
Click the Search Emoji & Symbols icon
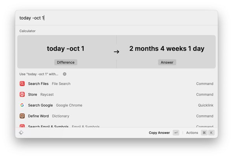point(22,126)
